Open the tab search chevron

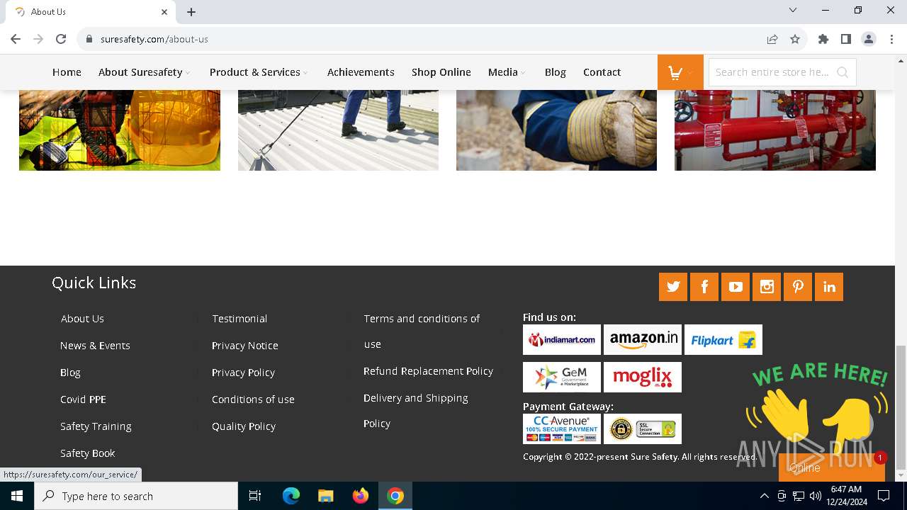[793, 10]
